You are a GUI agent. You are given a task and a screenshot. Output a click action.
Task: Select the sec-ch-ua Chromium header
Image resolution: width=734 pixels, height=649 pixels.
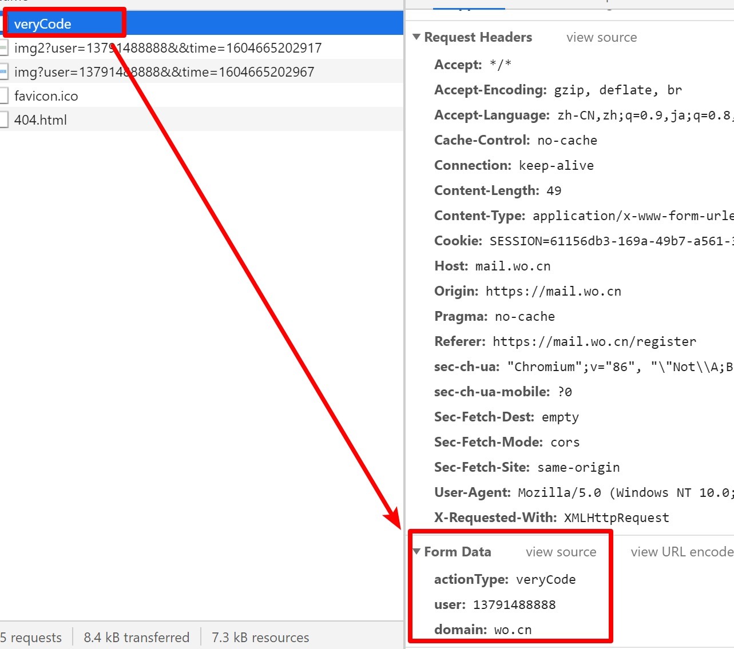[x=584, y=367]
